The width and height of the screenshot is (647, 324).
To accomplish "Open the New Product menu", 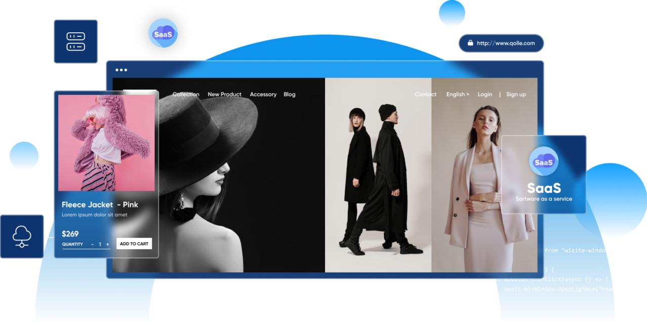I will (224, 94).
